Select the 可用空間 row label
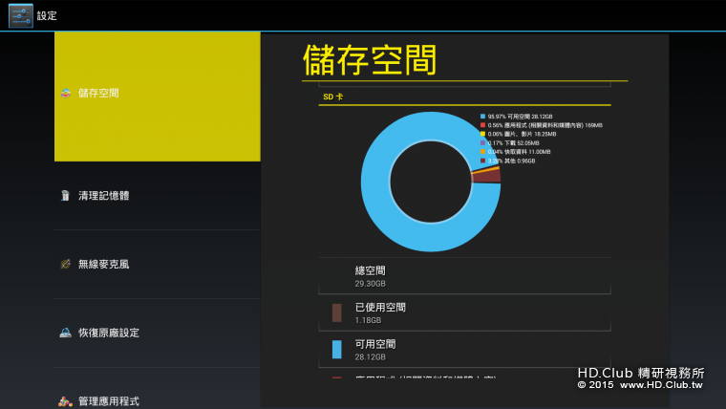726x409 pixels. pyautogui.click(x=375, y=344)
